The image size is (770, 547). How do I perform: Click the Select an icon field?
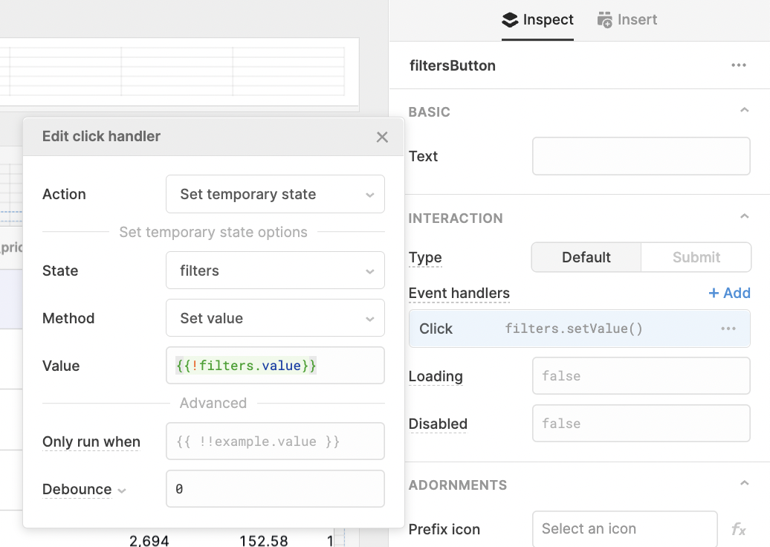click(624, 528)
